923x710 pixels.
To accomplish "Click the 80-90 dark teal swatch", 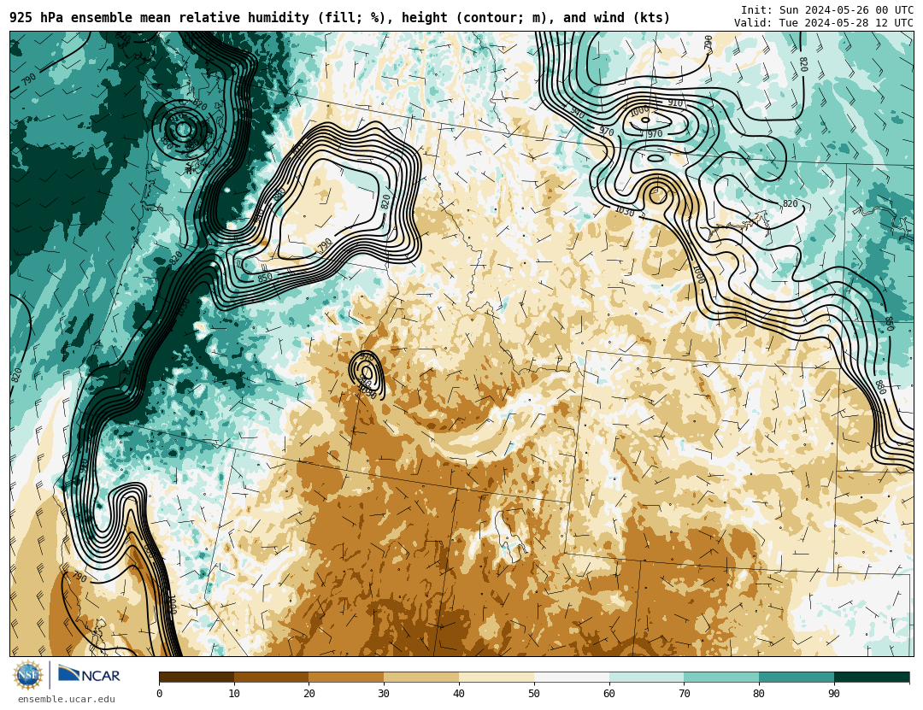I will [797, 677].
